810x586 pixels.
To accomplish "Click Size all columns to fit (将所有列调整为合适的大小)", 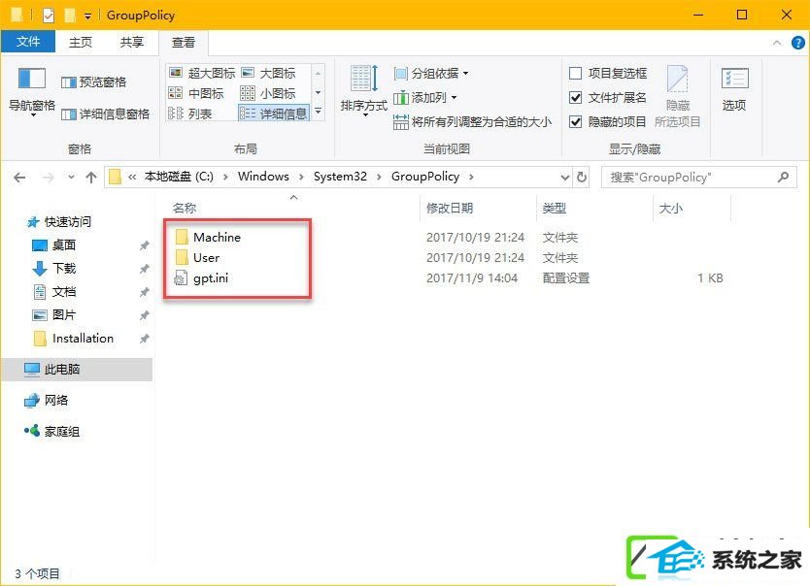I will [472, 121].
